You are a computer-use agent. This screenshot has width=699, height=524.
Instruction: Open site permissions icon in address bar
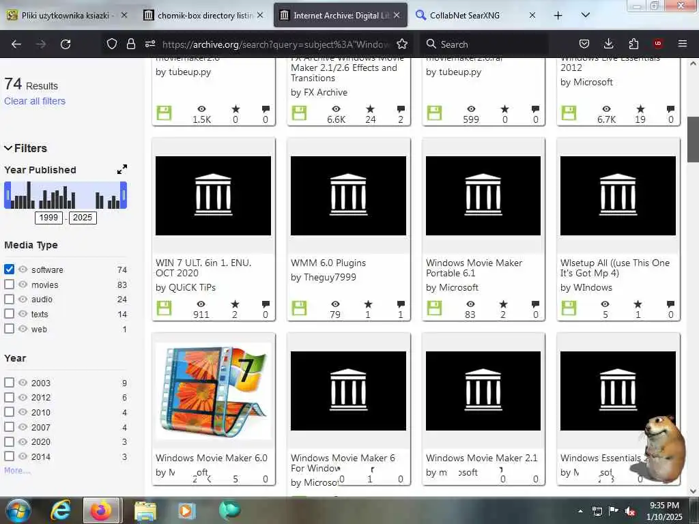coord(149,44)
